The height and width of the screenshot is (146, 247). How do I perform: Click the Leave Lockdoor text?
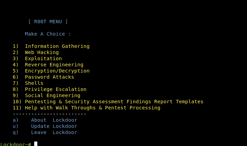point(54,132)
